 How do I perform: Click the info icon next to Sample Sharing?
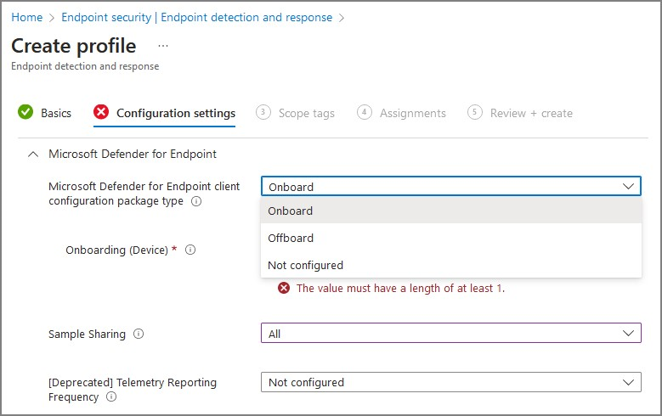click(139, 334)
